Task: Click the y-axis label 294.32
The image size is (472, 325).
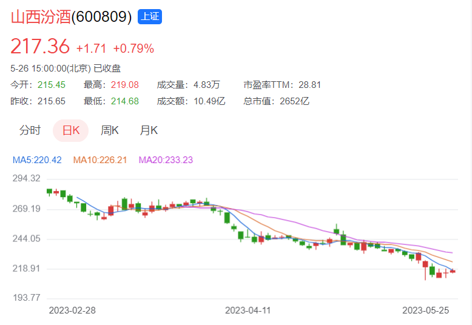Action: click(x=27, y=178)
